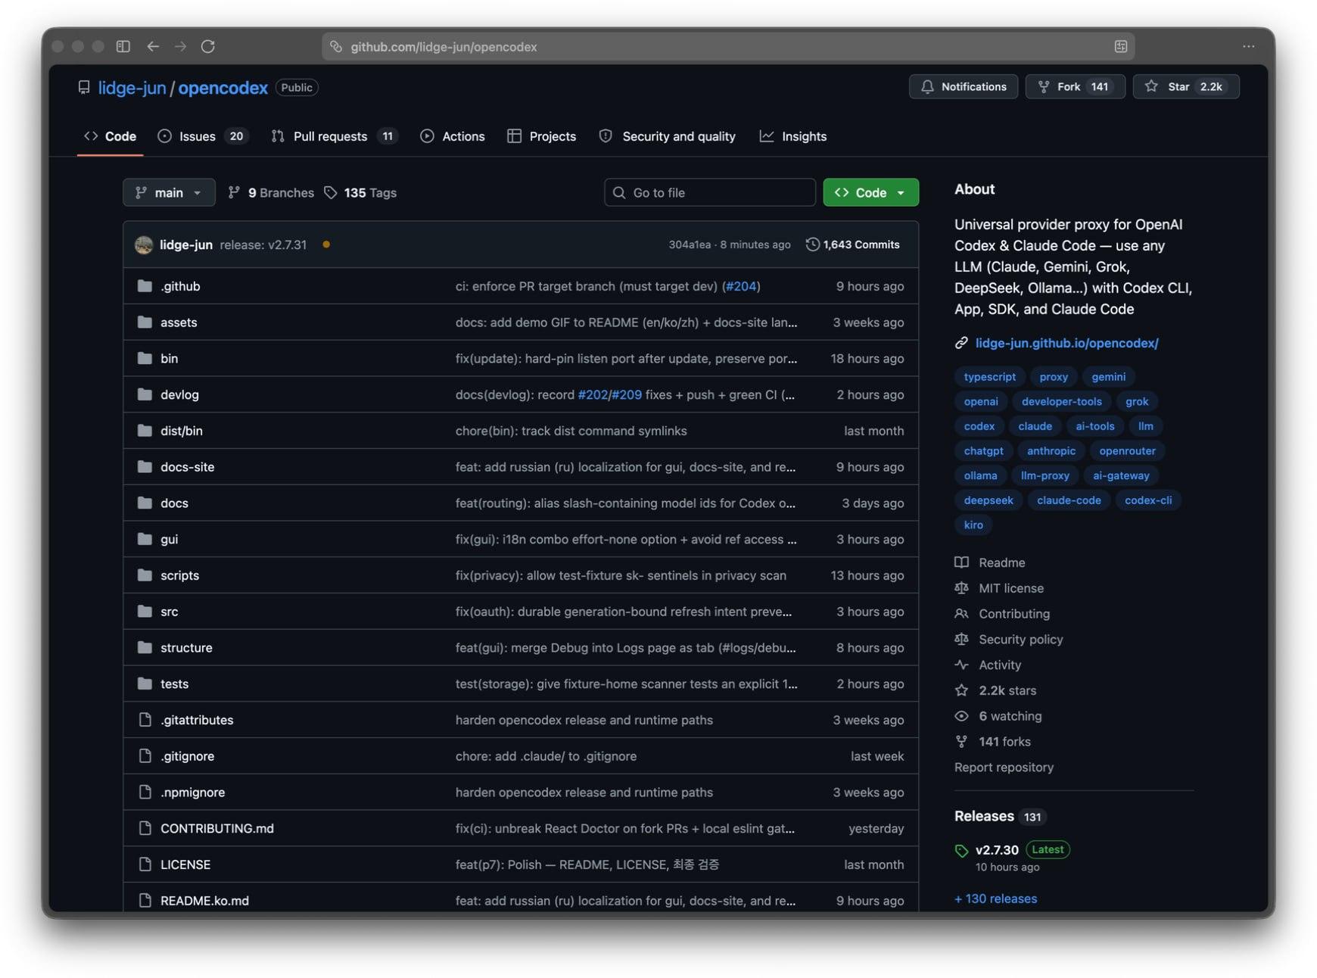The width and height of the screenshot is (1317, 978).
Task: Open commit hash 304a1ea
Action: 690,244
